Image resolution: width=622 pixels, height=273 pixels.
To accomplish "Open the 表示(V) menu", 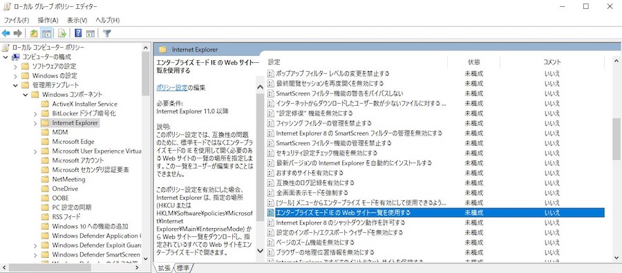I will [77, 20].
